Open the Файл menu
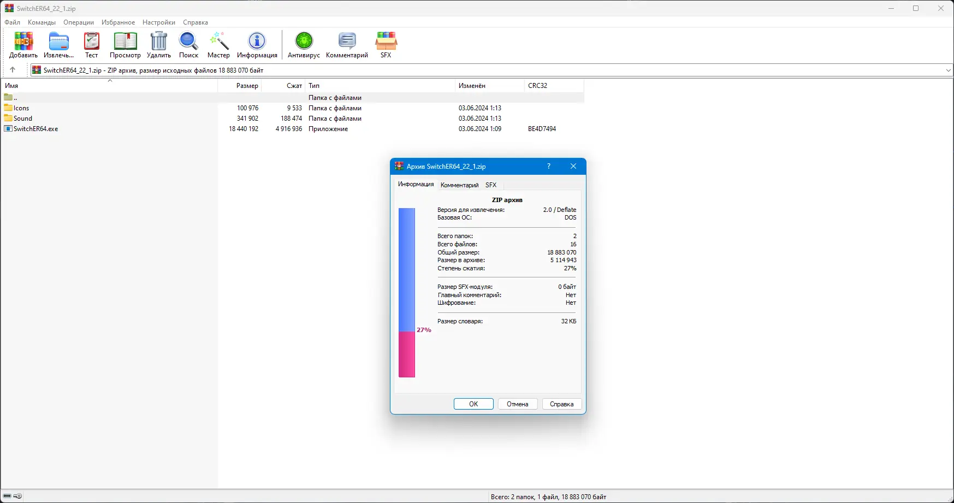 pos(13,22)
